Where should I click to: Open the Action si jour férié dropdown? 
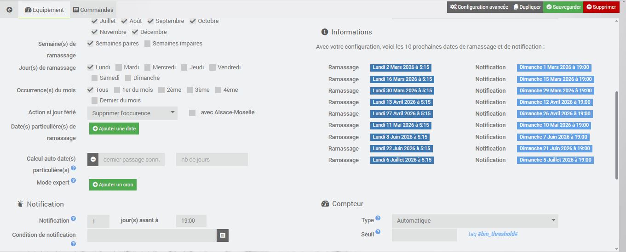coord(132,113)
